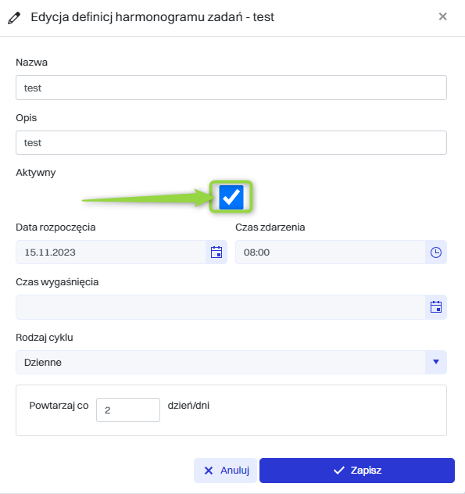Image resolution: width=465 pixels, height=494 pixels.
Task: Click the Nazwa text field
Action: click(x=231, y=88)
